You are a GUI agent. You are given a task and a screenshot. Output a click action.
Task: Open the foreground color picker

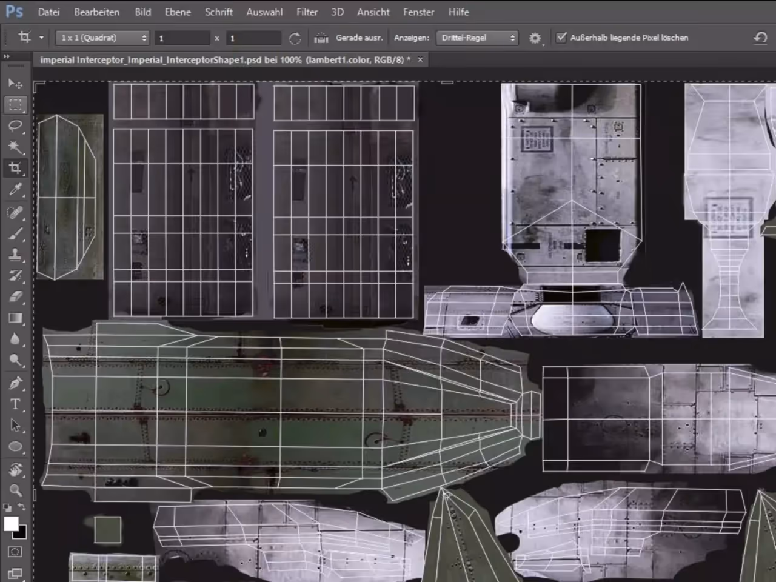click(x=10, y=524)
